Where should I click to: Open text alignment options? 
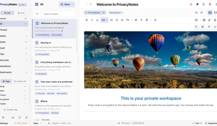(136, 20)
